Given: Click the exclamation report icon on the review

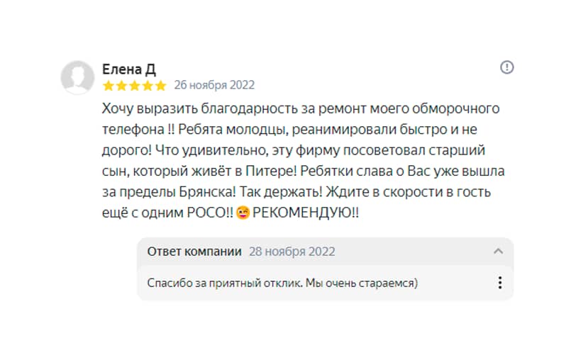Looking at the screenshot, I should 506,67.
